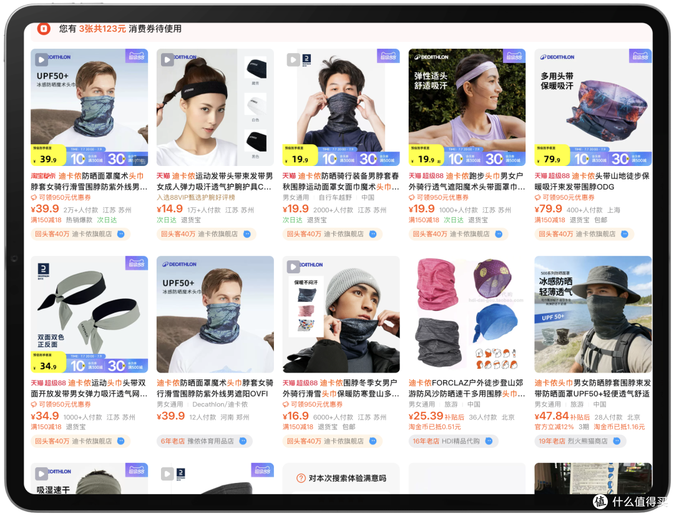Visit 烈火熊猫商店 shop
The height and width of the screenshot is (516, 674).
tap(588, 441)
